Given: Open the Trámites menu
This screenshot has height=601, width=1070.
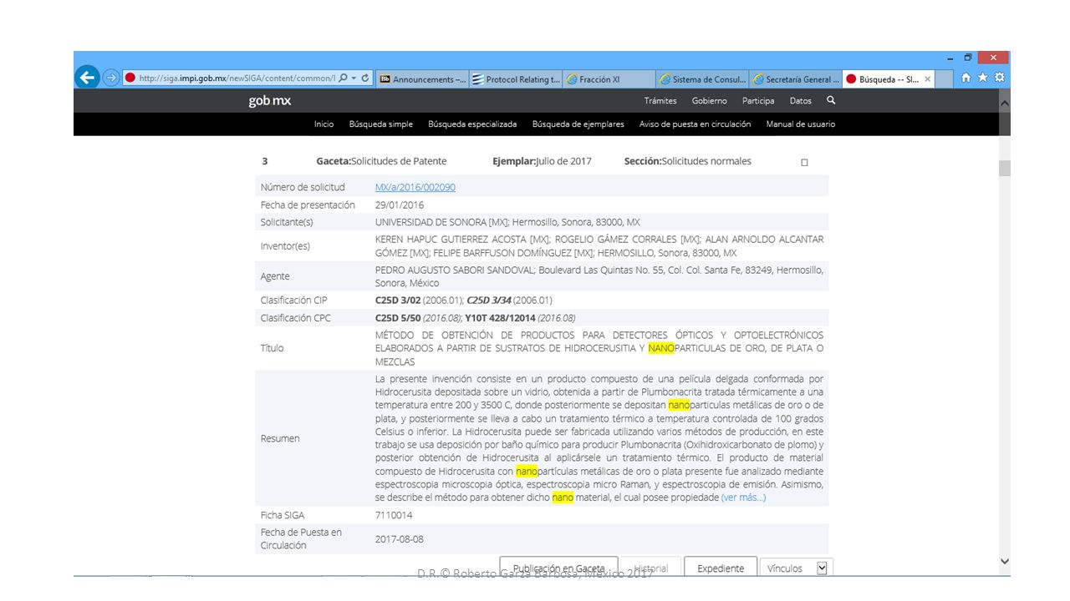Looking at the screenshot, I should (660, 101).
